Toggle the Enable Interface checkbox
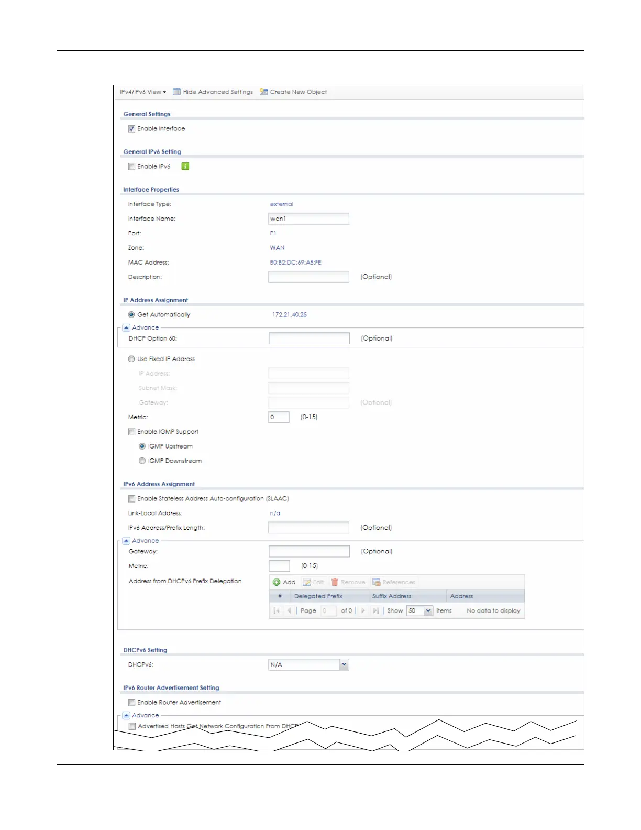Image resolution: width=641 pixels, height=830 pixels. [132, 129]
